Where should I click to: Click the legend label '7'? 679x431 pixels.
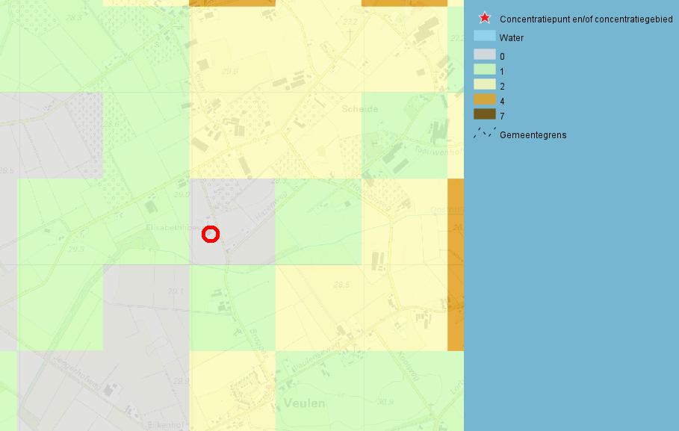[502, 116]
